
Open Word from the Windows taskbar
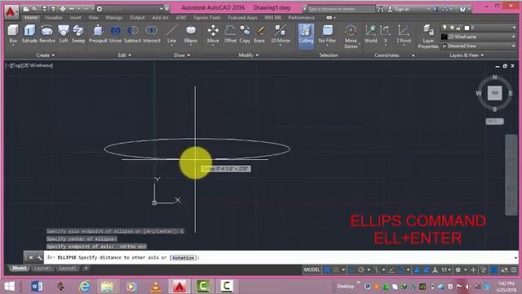[37, 286]
